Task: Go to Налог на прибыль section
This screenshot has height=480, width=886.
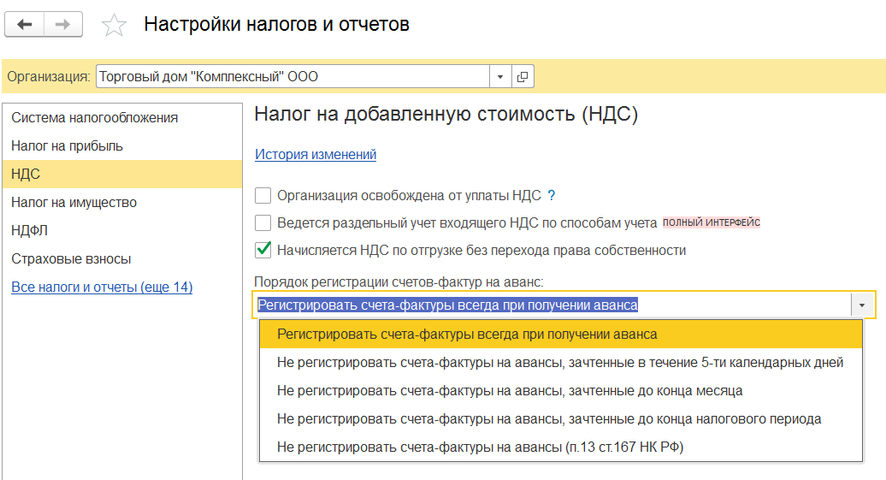Action: (67, 146)
